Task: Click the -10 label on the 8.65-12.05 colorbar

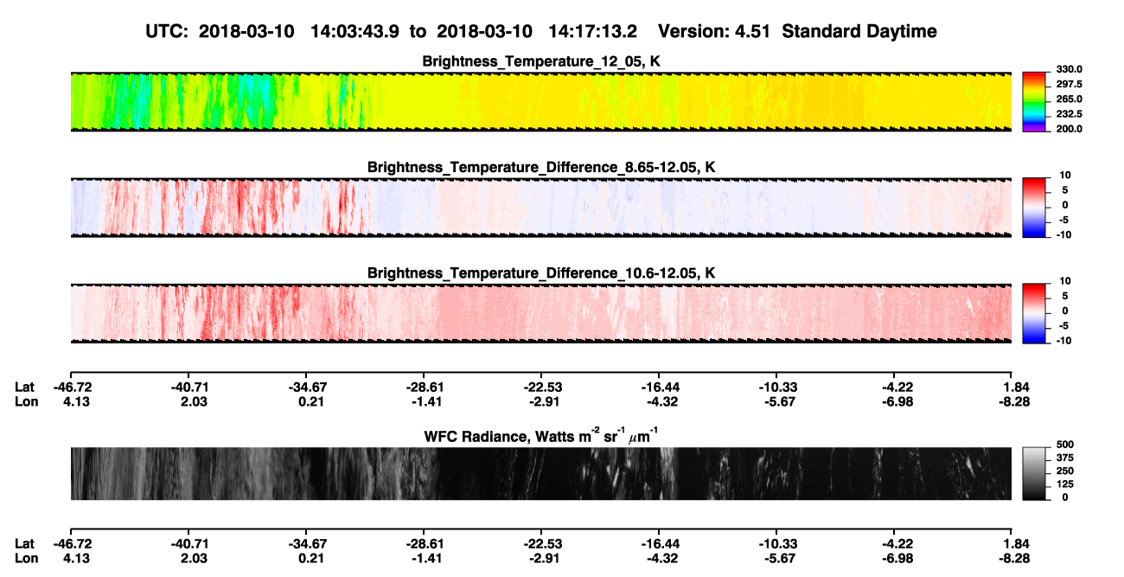Action: click(x=1063, y=234)
